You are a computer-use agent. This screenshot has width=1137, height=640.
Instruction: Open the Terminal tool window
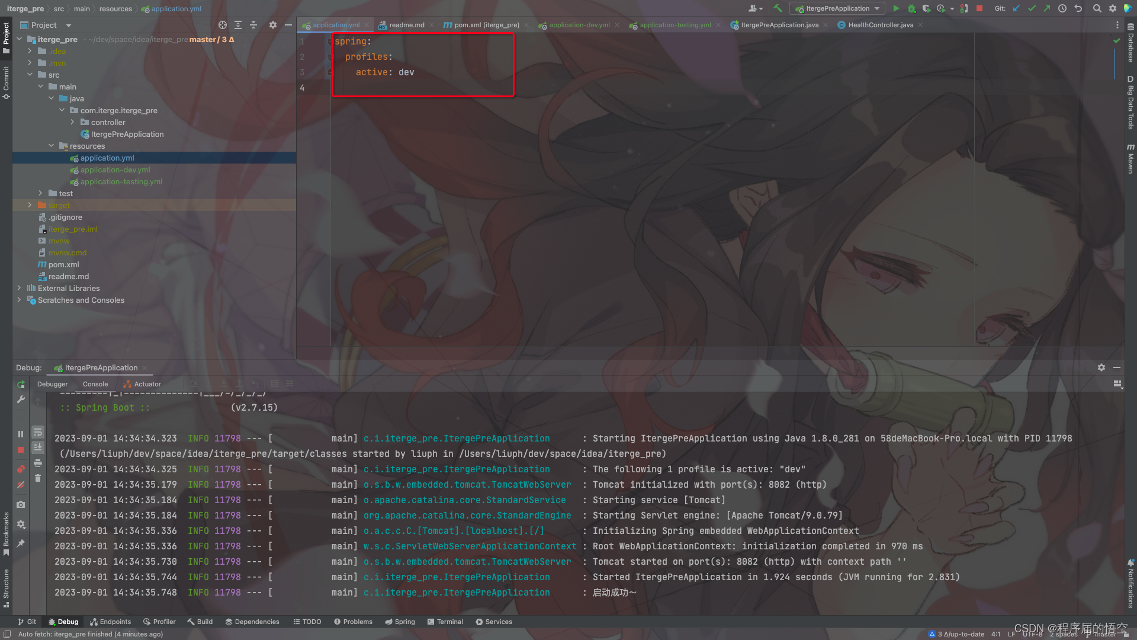[x=445, y=622]
